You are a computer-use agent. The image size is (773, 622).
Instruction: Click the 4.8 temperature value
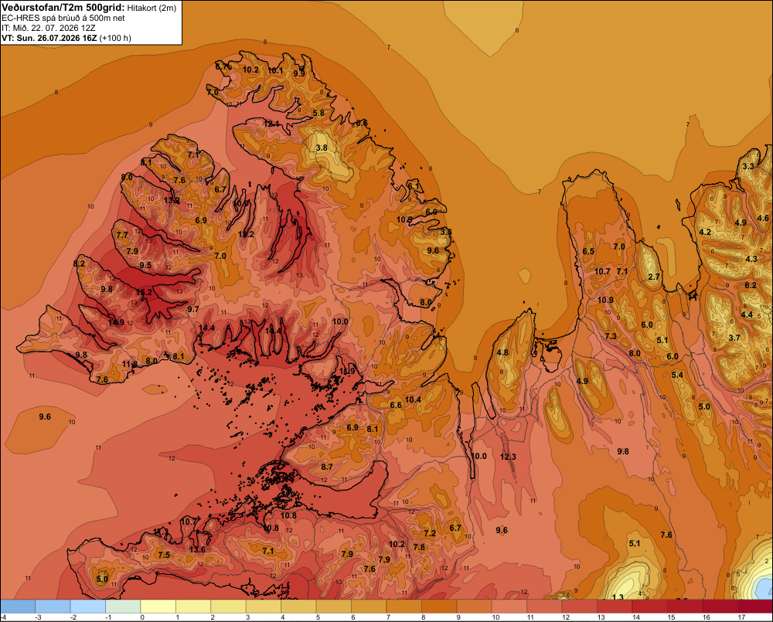(x=502, y=353)
